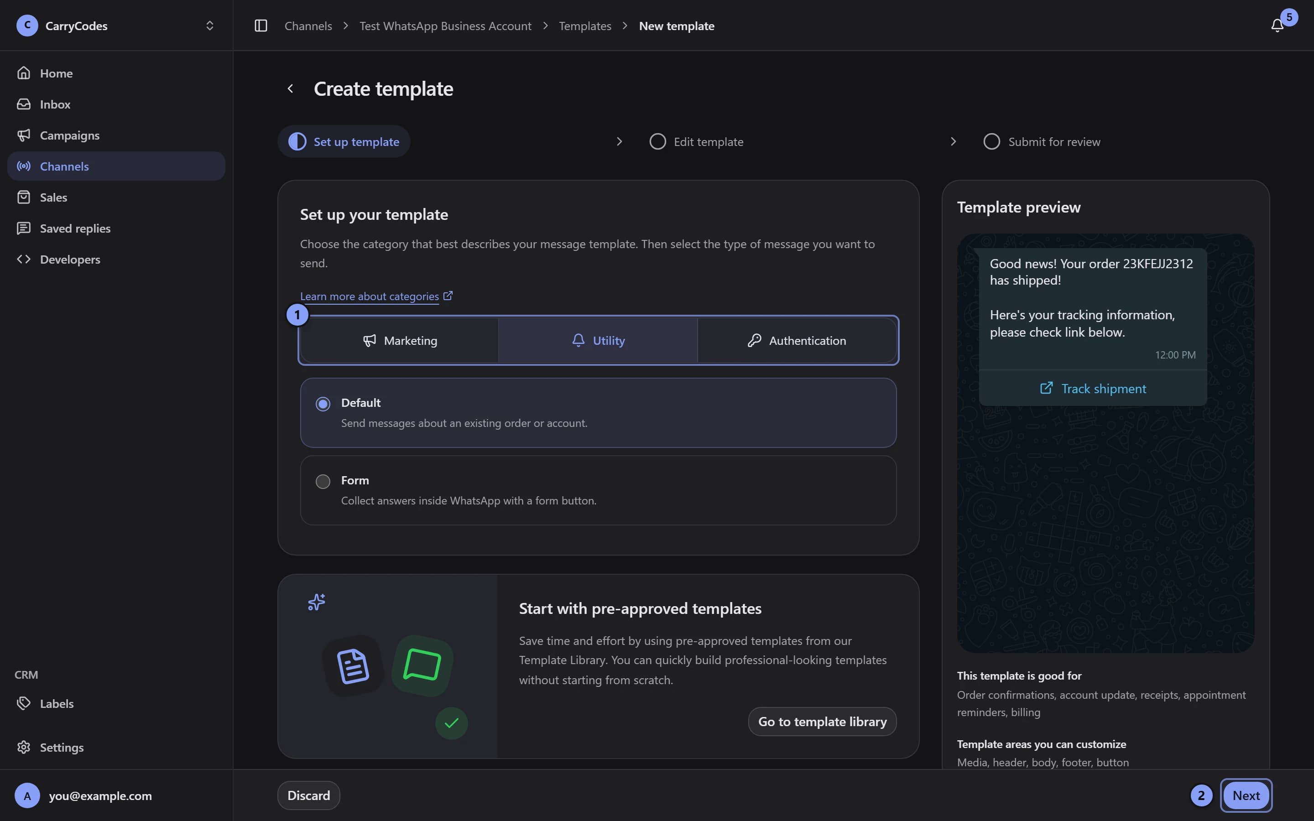Image resolution: width=1314 pixels, height=821 pixels.
Task: Open the notifications bell
Action: click(x=1277, y=26)
